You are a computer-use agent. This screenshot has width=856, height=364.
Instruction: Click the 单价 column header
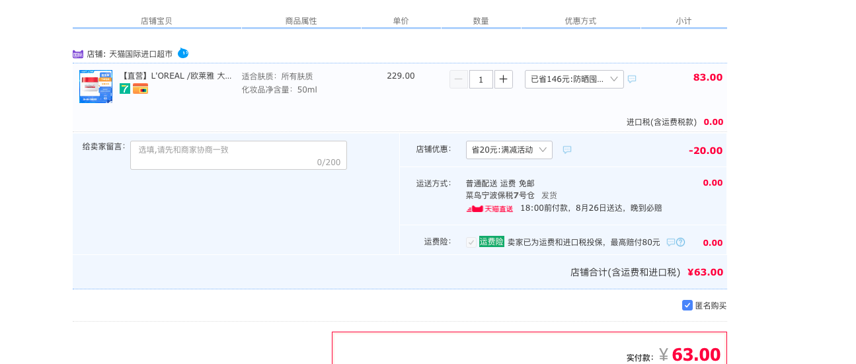[401, 21]
